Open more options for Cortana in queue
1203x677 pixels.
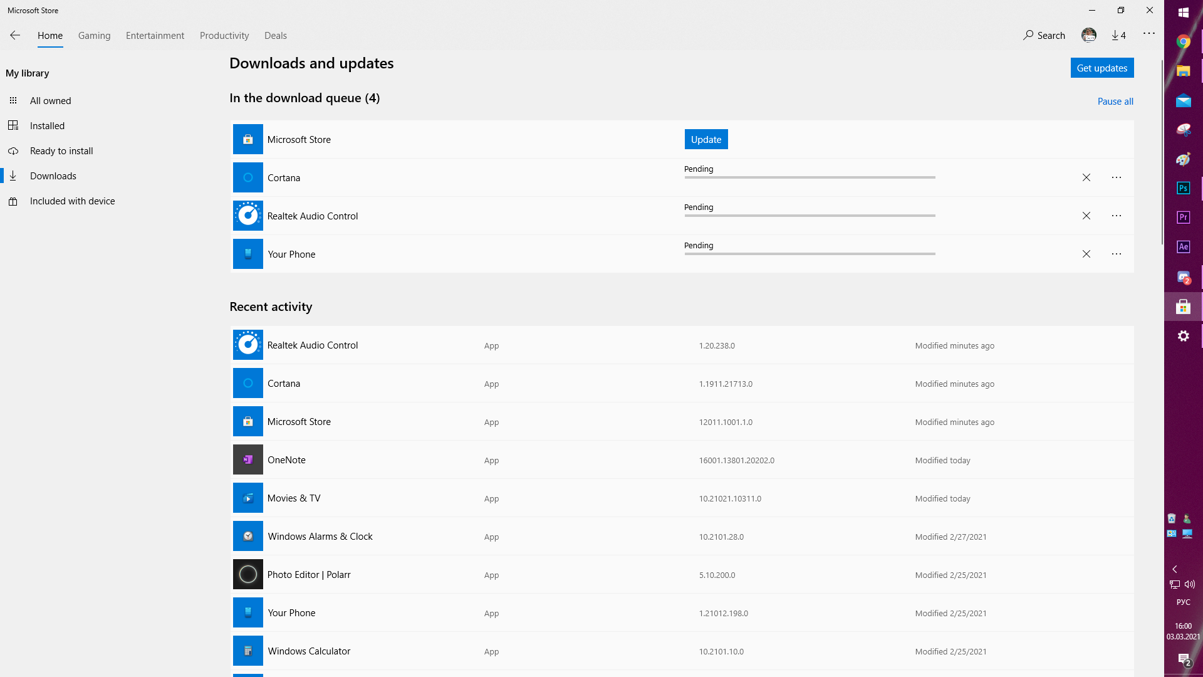tap(1117, 177)
